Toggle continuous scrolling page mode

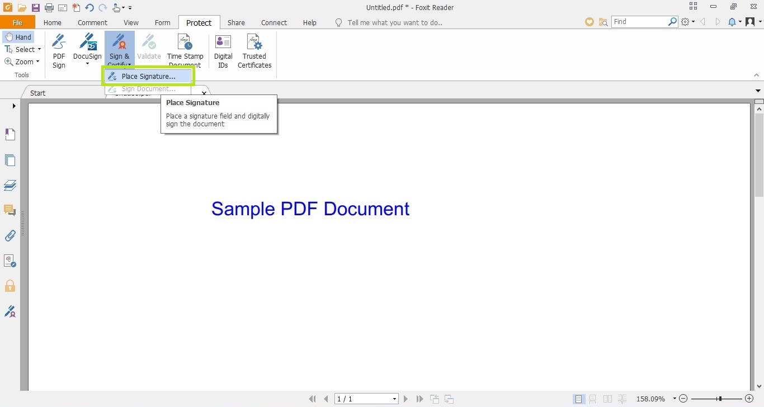(x=593, y=399)
